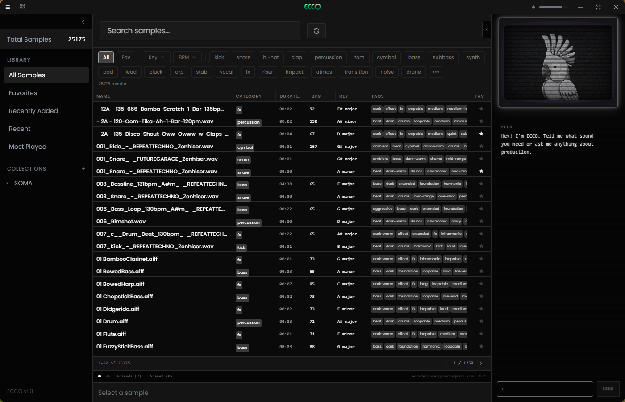This screenshot has width=625, height=402.
Task: Open the grid view icon in title bar
Action: coord(22,6)
